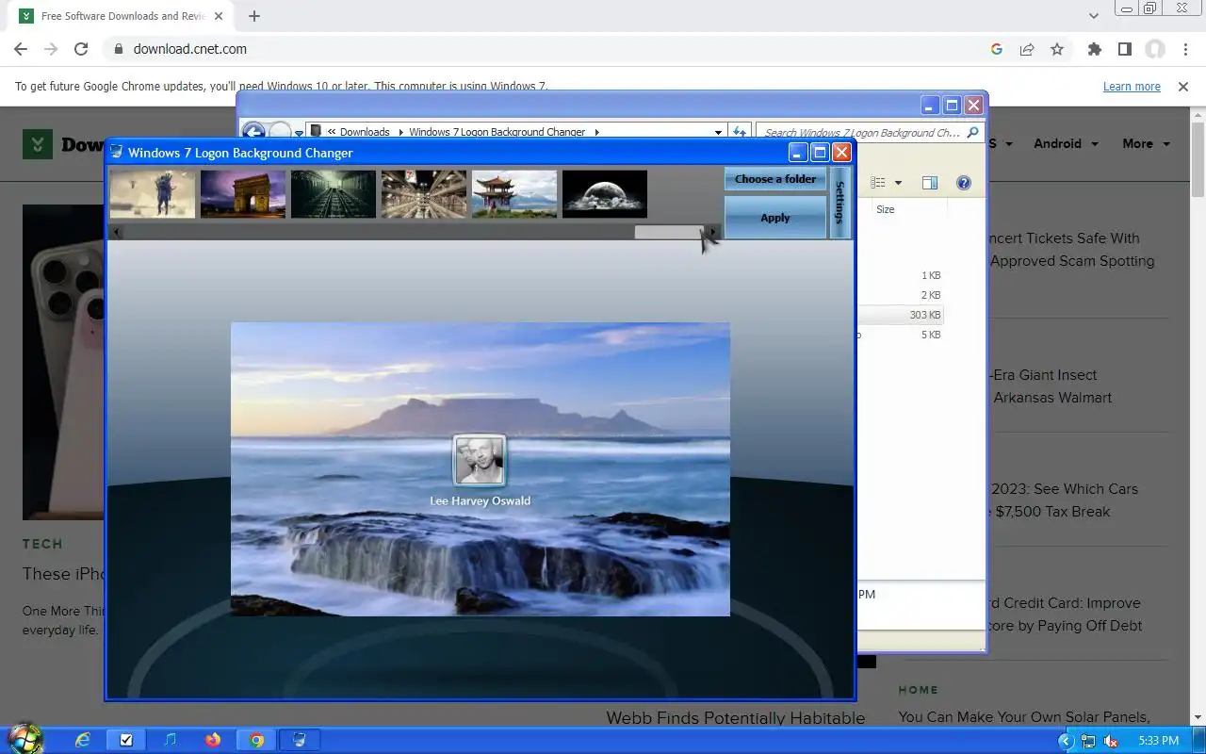The width and height of the screenshot is (1206, 754).
Task: Open the Chrome profile avatar
Action: pos(1155,49)
